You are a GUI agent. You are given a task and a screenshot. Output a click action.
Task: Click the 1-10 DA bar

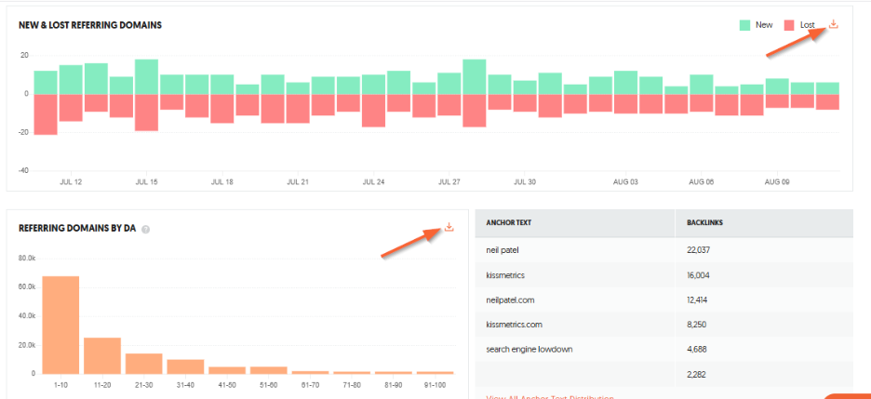coord(60,325)
